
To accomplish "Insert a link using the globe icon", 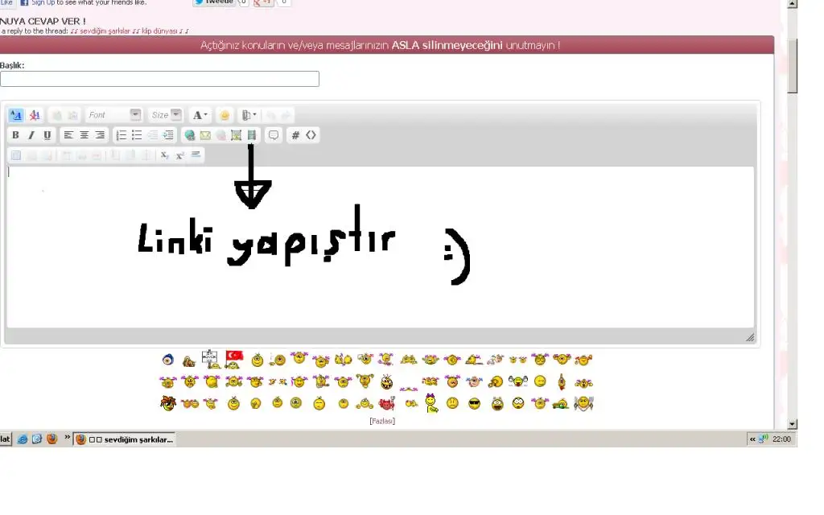I will click(190, 135).
